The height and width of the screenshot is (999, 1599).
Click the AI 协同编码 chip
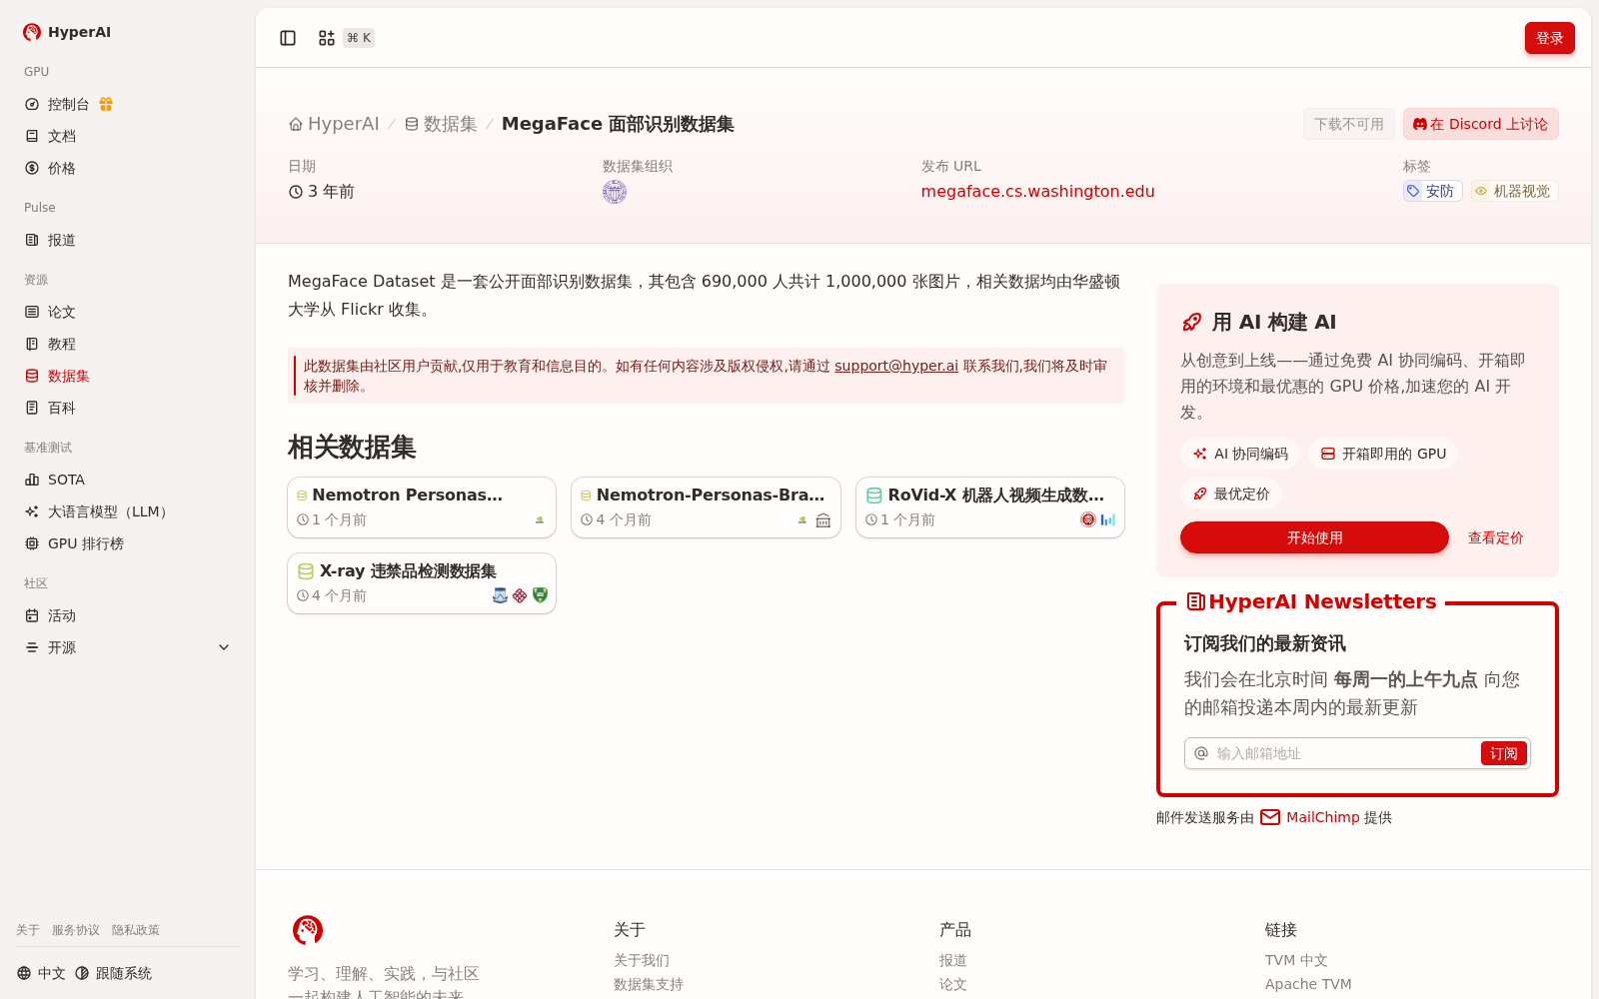click(x=1240, y=454)
